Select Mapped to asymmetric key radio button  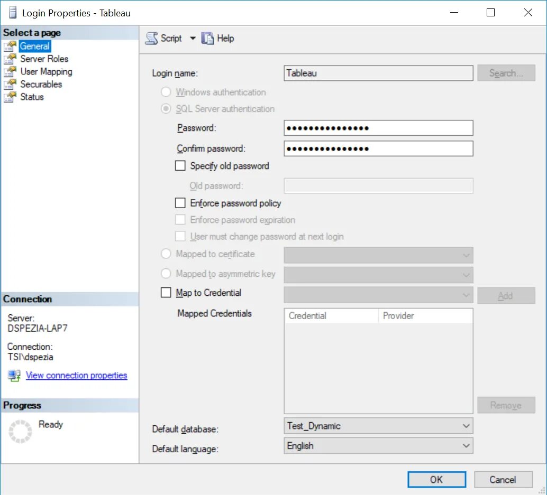coord(166,274)
